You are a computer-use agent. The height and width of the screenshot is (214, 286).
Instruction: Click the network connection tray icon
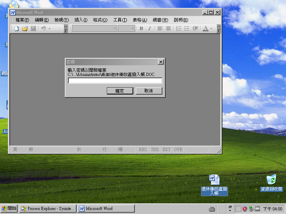pyautogui.click(x=251, y=209)
